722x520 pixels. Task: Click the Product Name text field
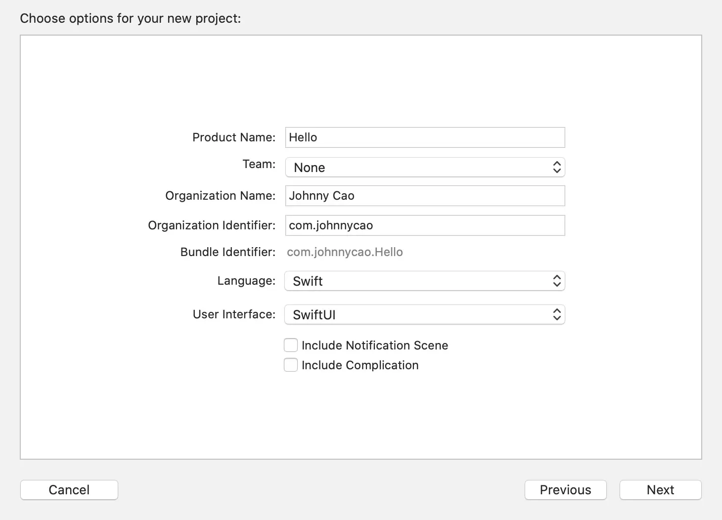[x=424, y=137]
